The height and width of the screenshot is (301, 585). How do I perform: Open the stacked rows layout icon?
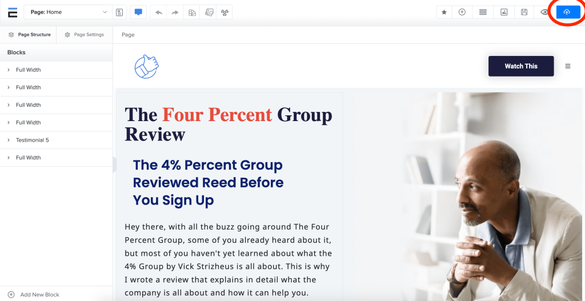pos(483,13)
